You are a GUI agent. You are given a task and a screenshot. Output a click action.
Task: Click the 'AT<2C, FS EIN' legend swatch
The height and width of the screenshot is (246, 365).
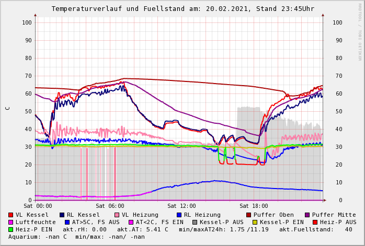click(x=131, y=222)
